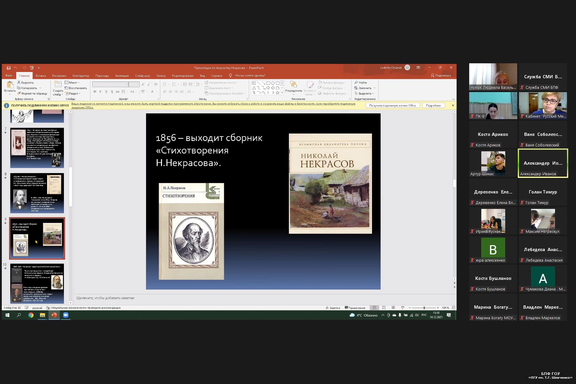Click 'Получить подлинную копию Office' button
The width and height of the screenshot is (576, 384).
392,106
